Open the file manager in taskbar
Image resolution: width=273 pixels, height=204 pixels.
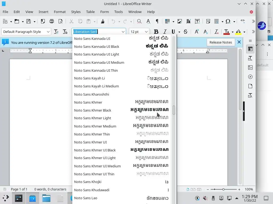click(46, 198)
